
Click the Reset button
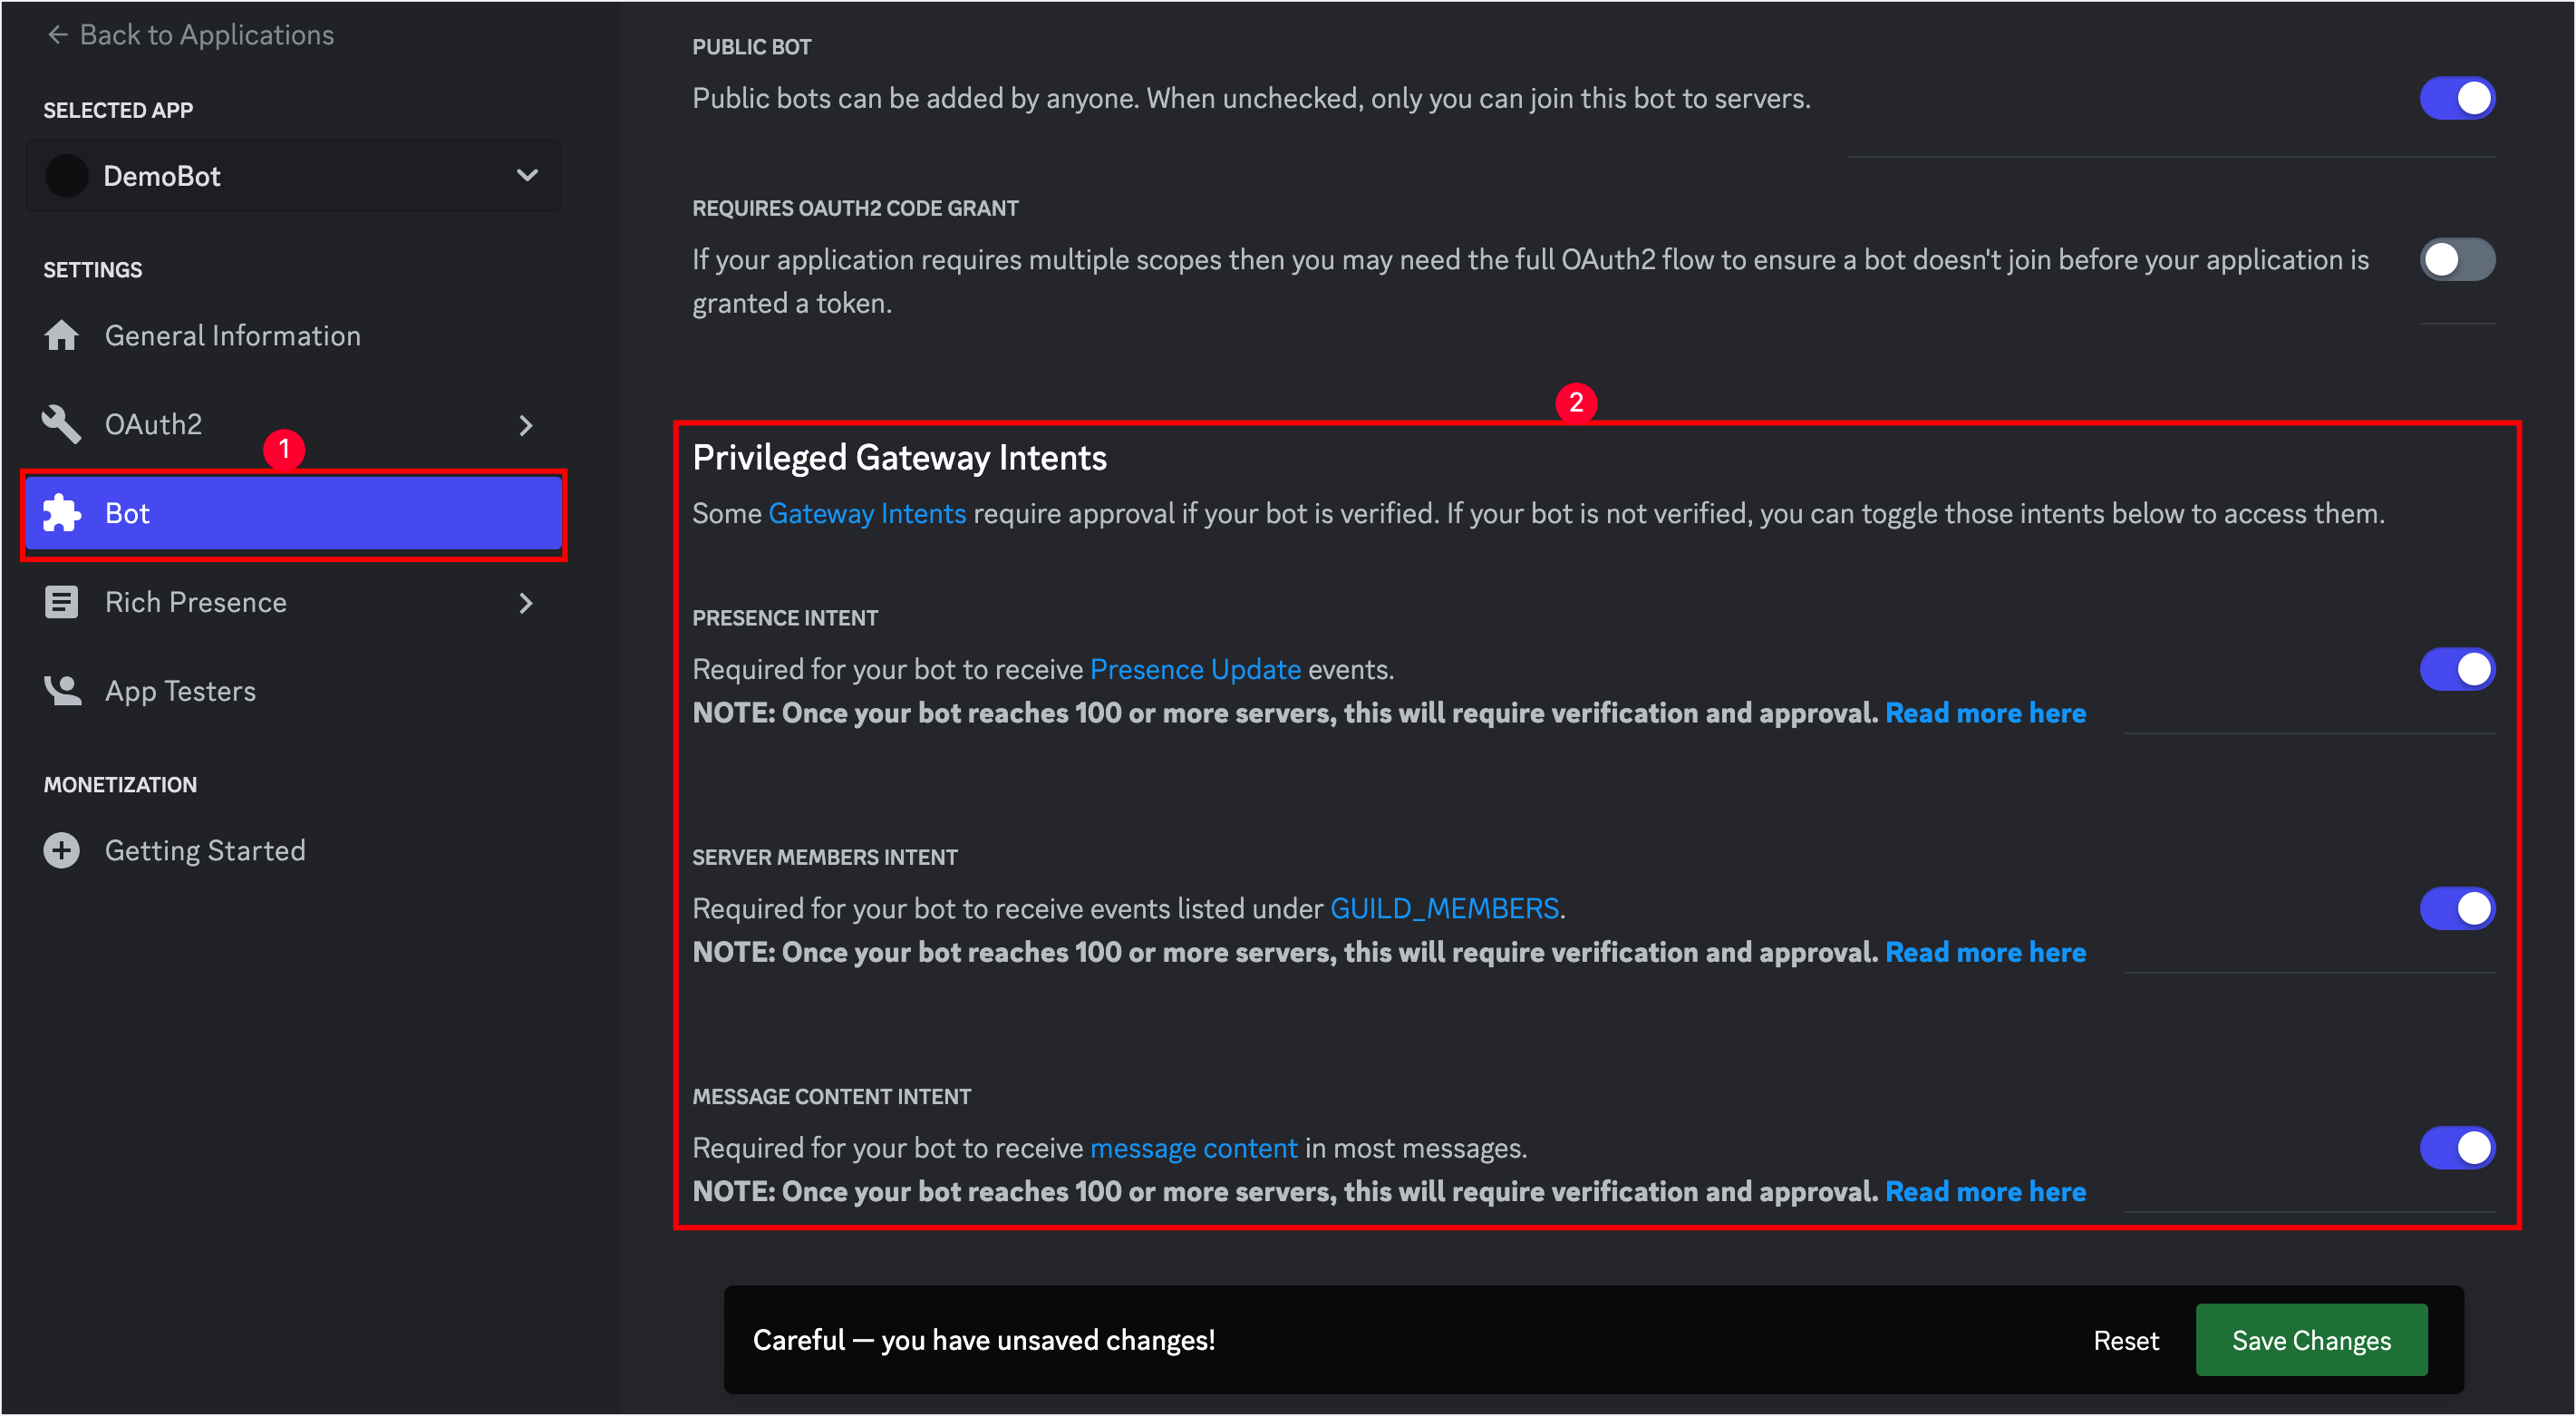[2126, 1340]
